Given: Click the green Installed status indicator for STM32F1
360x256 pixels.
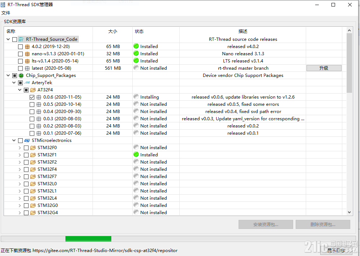Looking at the screenshot, I should [136, 155].
